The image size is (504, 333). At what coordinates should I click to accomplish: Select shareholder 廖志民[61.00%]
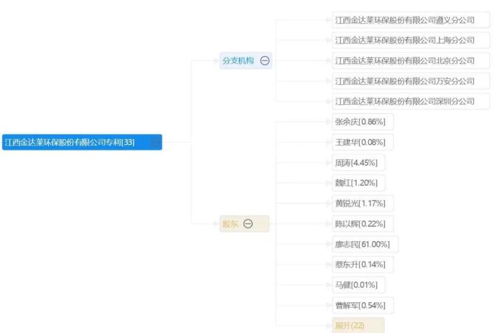365,244
